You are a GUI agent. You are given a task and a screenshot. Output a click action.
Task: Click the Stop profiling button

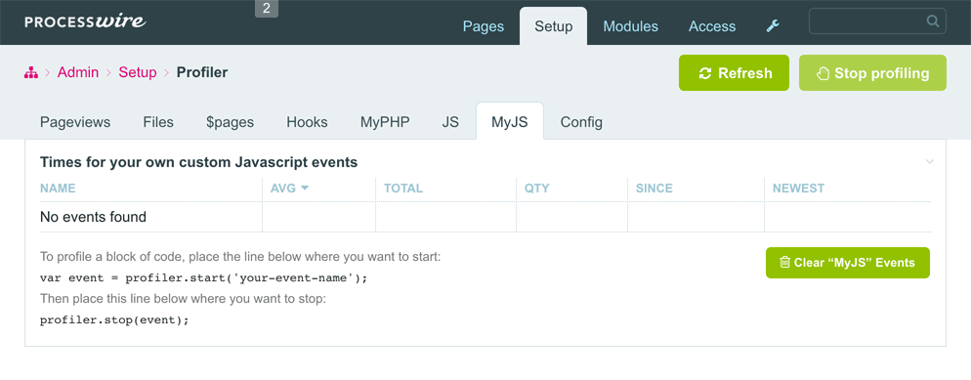872,73
